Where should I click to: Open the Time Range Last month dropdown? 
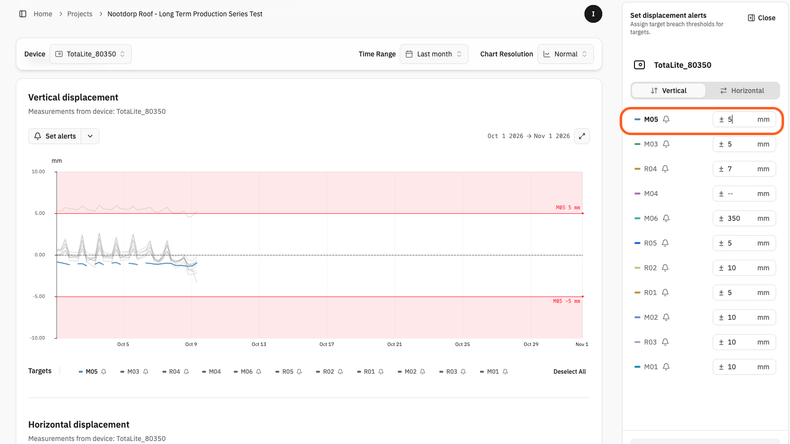[x=434, y=54]
